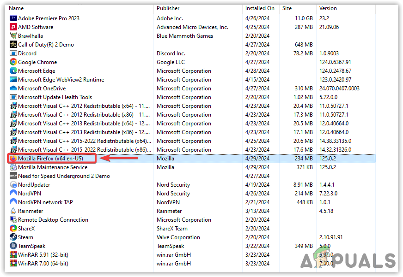
Task: Click the ShareX icon
Action: [x=13, y=228]
